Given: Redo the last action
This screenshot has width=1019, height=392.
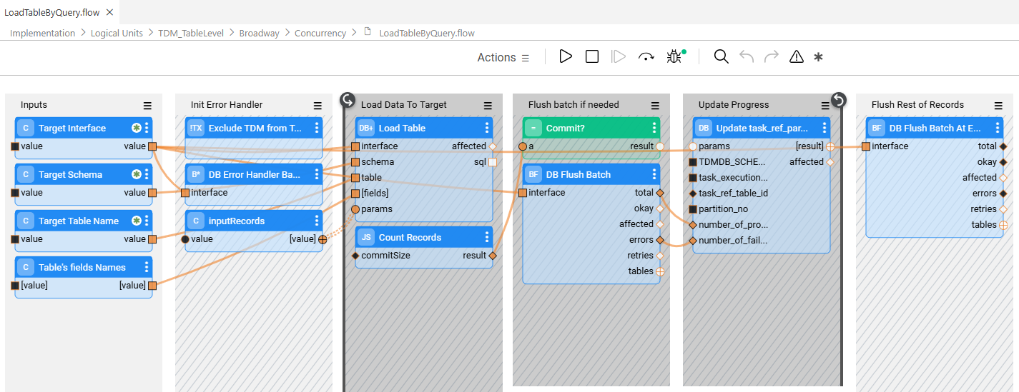Looking at the screenshot, I should tap(772, 56).
